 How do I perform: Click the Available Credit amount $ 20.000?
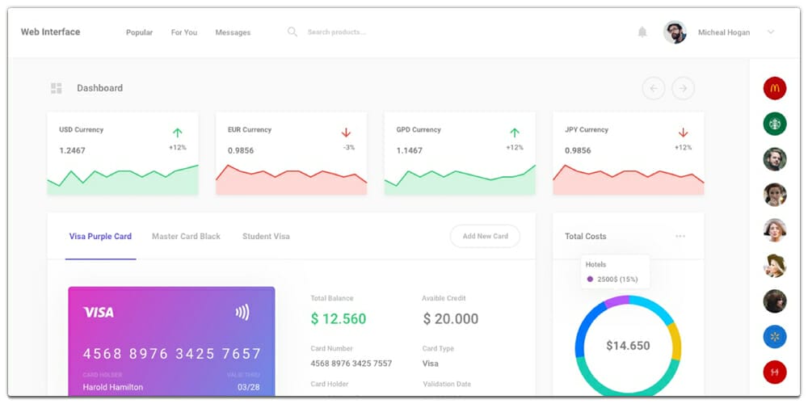point(451,318)
